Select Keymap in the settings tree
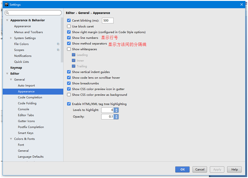248x178 pixels. point(16,68)
